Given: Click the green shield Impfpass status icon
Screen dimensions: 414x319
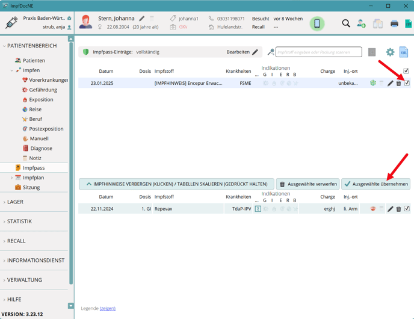Looking at the screenshot, I should (x=85, y=52).
